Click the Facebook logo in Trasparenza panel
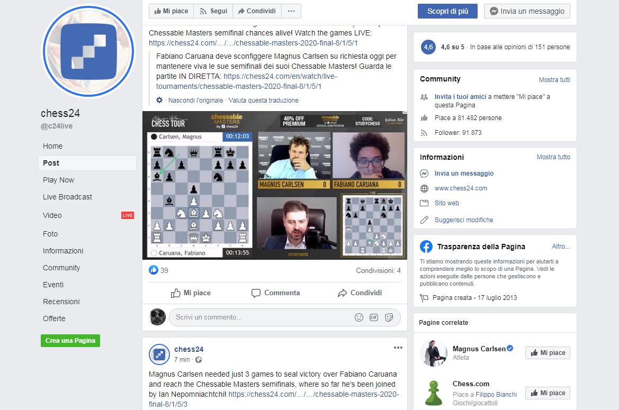 426,247
